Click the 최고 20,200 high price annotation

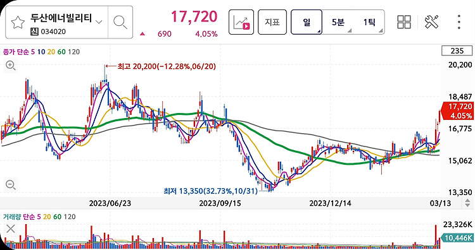pos(167,66)
